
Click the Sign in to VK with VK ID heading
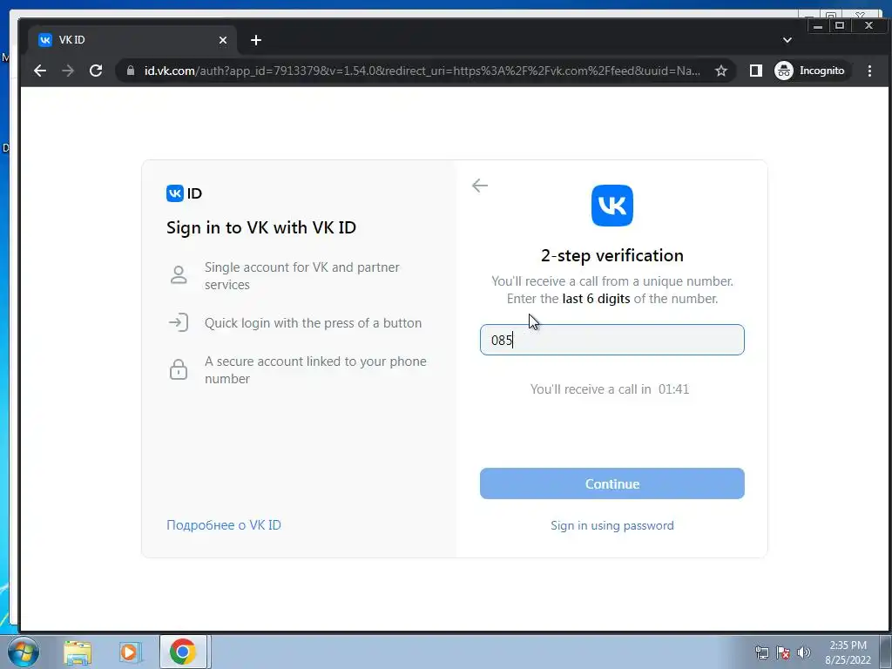pos(261,227)
